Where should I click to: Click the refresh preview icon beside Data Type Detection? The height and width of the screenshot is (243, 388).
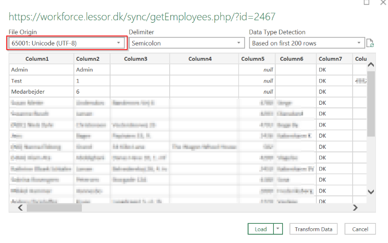(x=370, y=44)
